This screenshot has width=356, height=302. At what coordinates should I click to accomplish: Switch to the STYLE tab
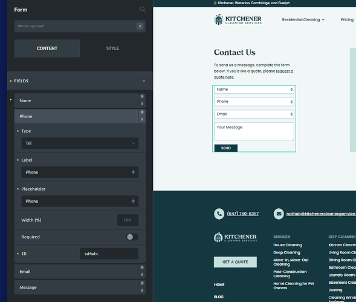(112, 48)
